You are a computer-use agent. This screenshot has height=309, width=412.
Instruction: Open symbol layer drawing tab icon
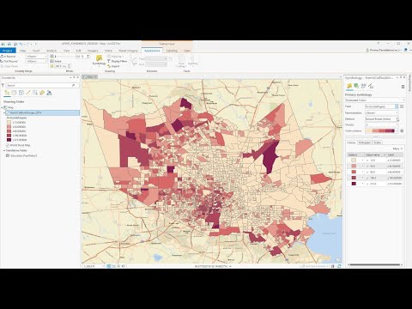tap(363, 86)
